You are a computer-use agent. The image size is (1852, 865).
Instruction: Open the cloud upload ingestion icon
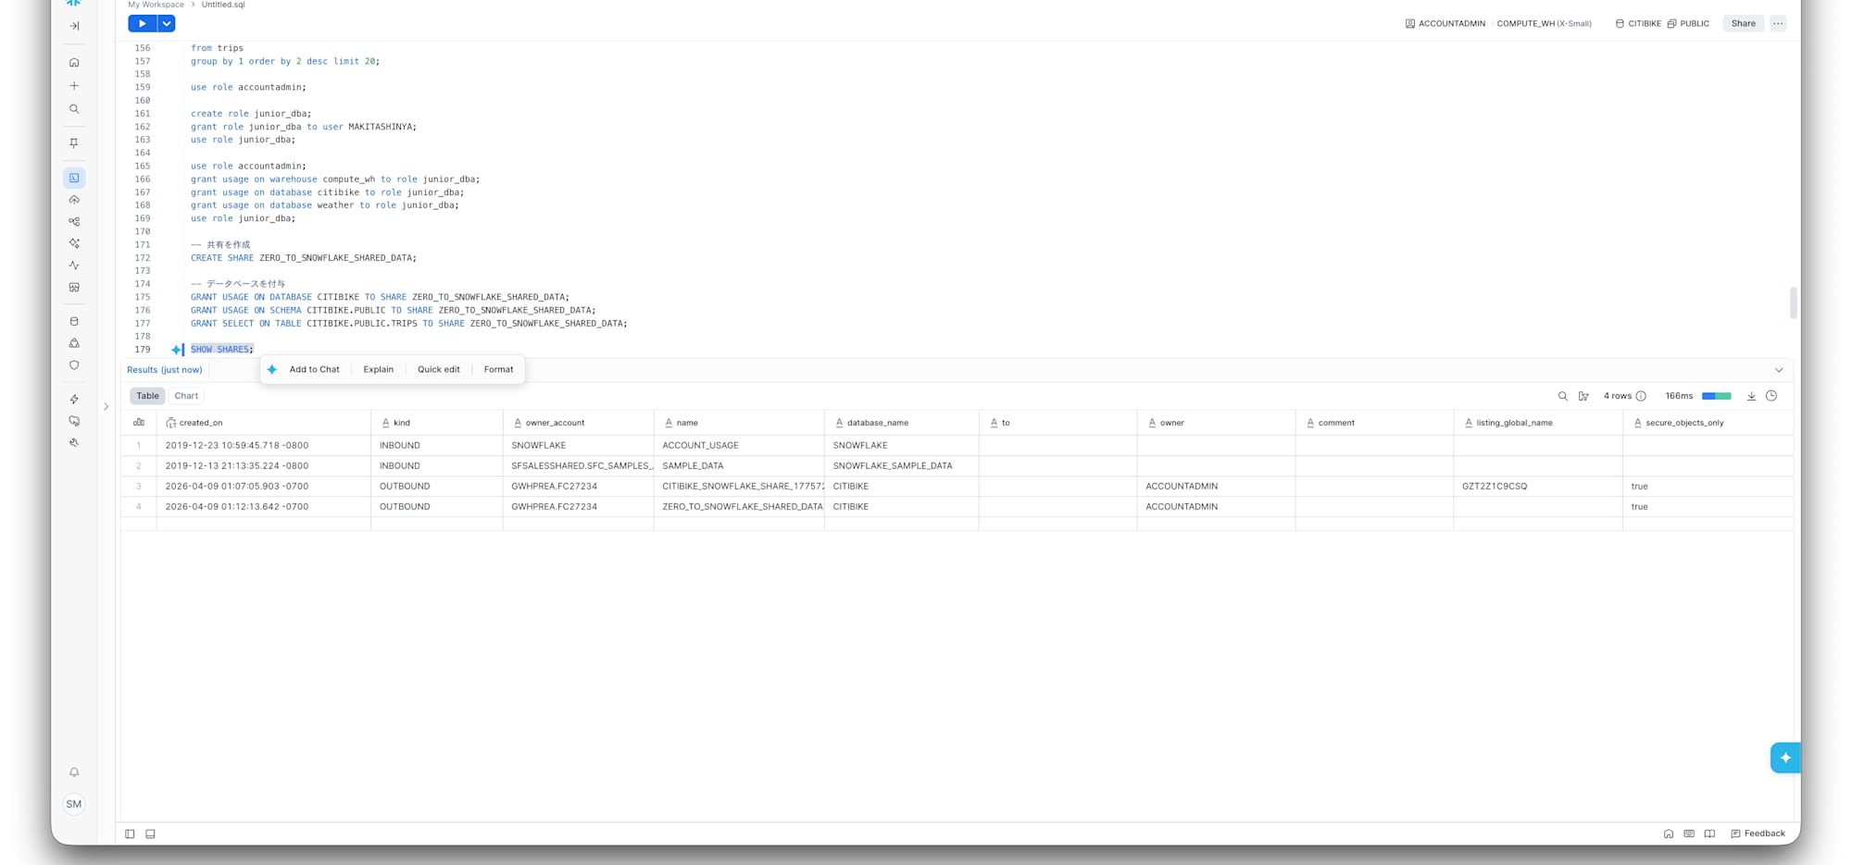pos(74,200)
